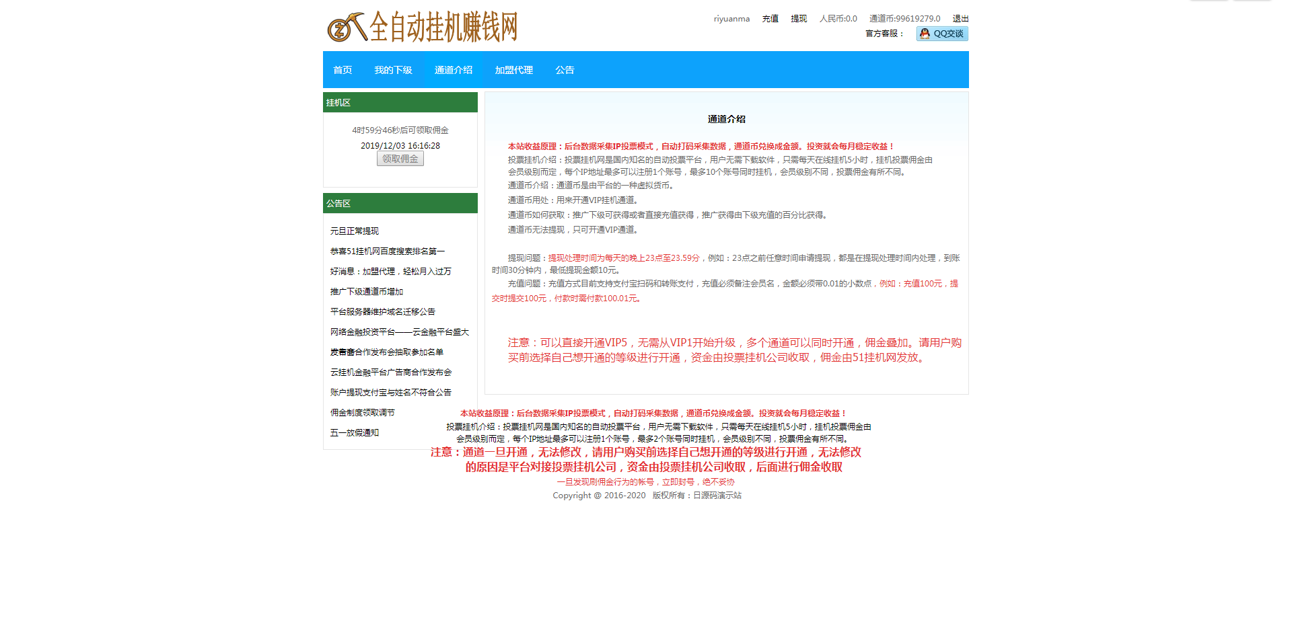The image size is (1292, 626).
Task: Open announcement 好消息：加盟代理，轻松月入过万
Action: pos(390,272)
